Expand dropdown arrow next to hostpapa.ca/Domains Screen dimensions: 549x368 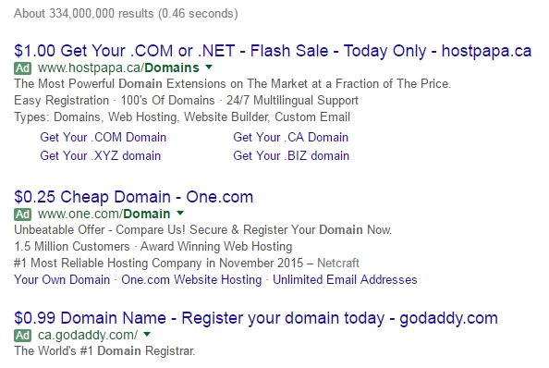pos(209,67)
